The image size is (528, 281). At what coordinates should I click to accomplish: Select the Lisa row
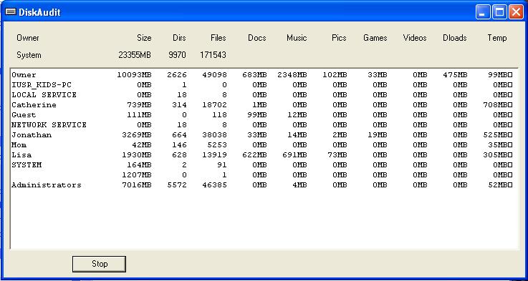[262, 155]
